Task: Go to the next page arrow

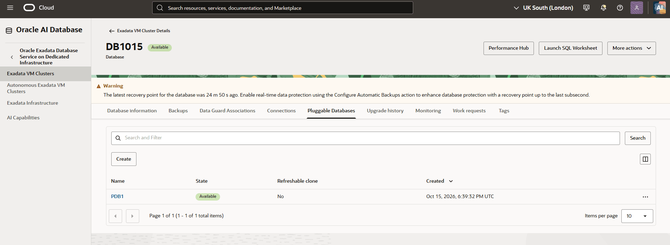Action: [133, 216]
